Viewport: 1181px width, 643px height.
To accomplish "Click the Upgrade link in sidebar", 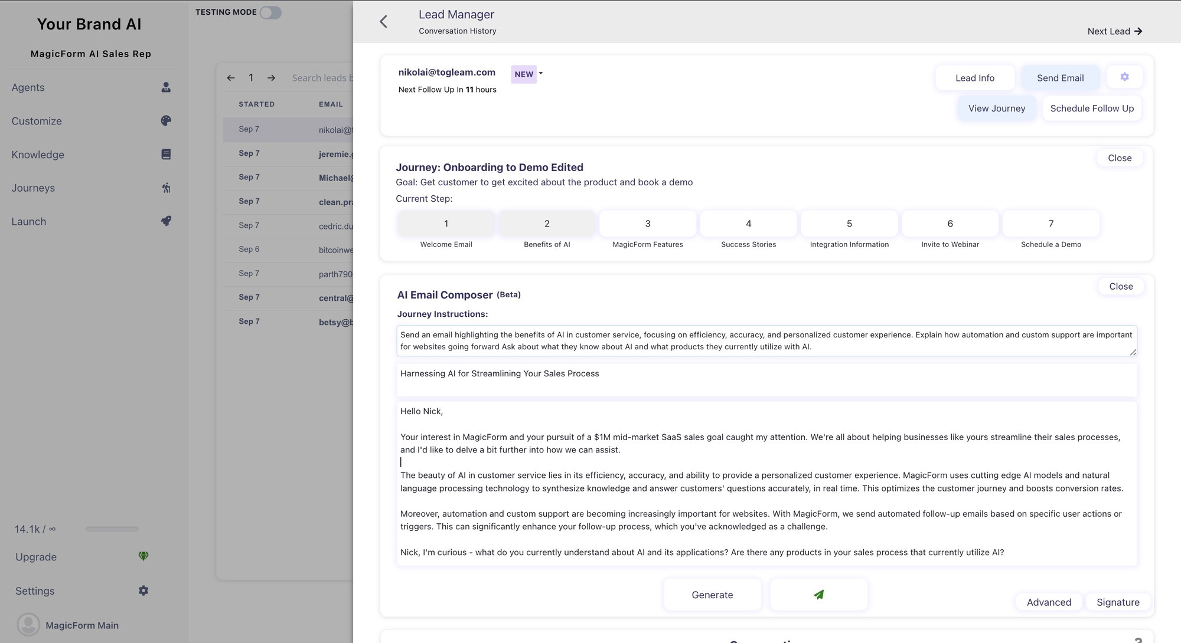I will (36, 557).
